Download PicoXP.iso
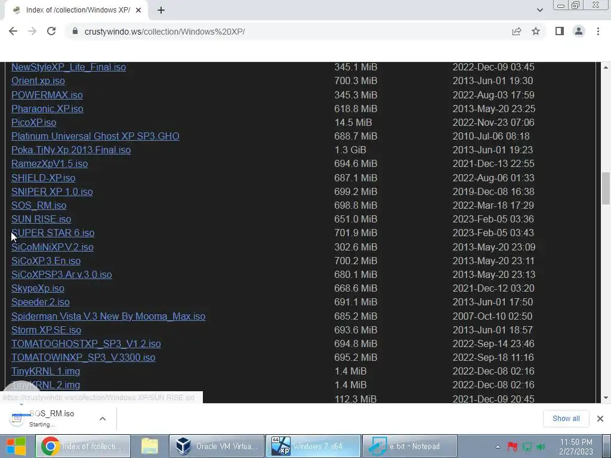 (x=34, y=122)
